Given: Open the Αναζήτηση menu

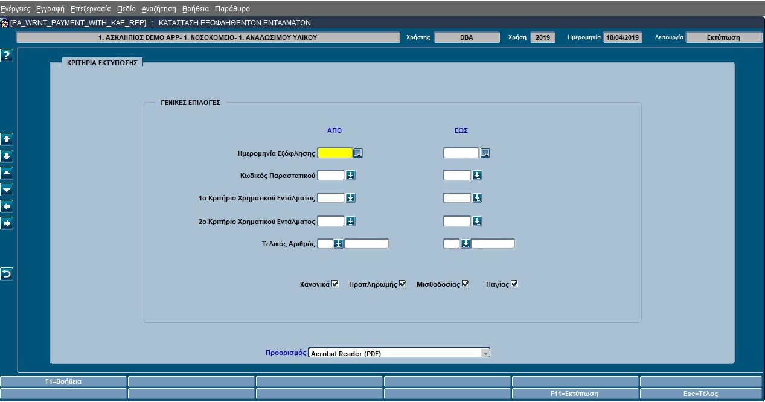Looking at the screenshot, I should click(x=159, y=9).
